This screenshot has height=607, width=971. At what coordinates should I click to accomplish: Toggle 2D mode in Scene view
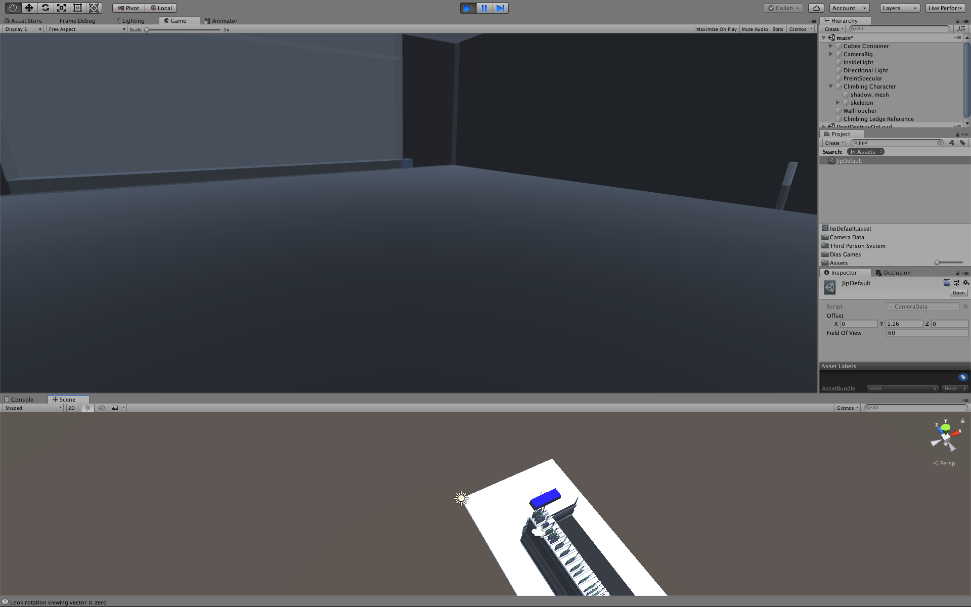point(71,408)
